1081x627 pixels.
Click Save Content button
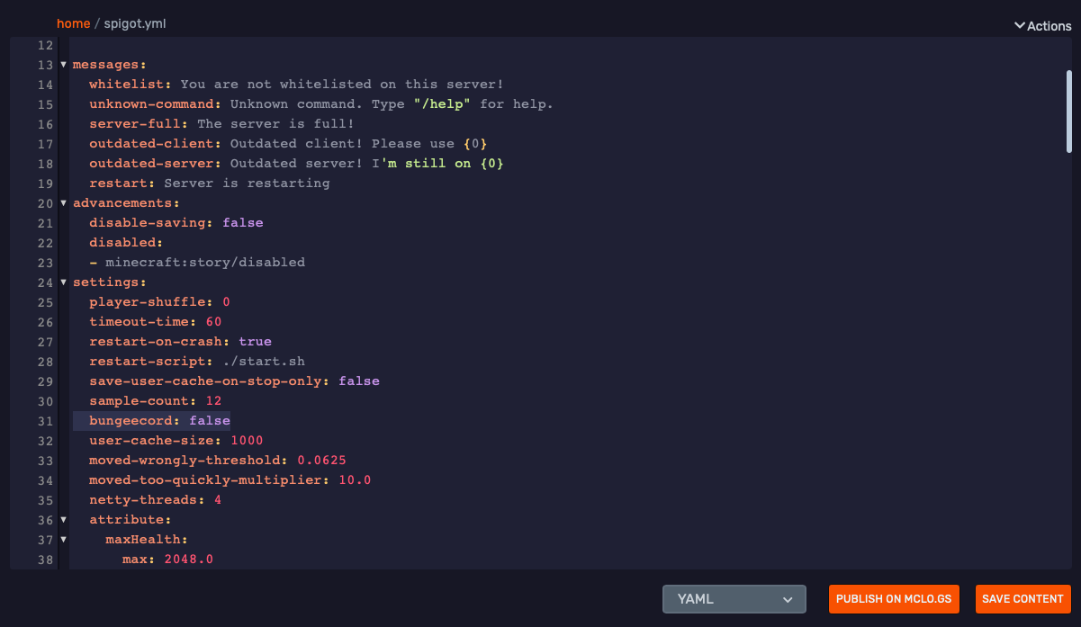[x=1022, y=599]
